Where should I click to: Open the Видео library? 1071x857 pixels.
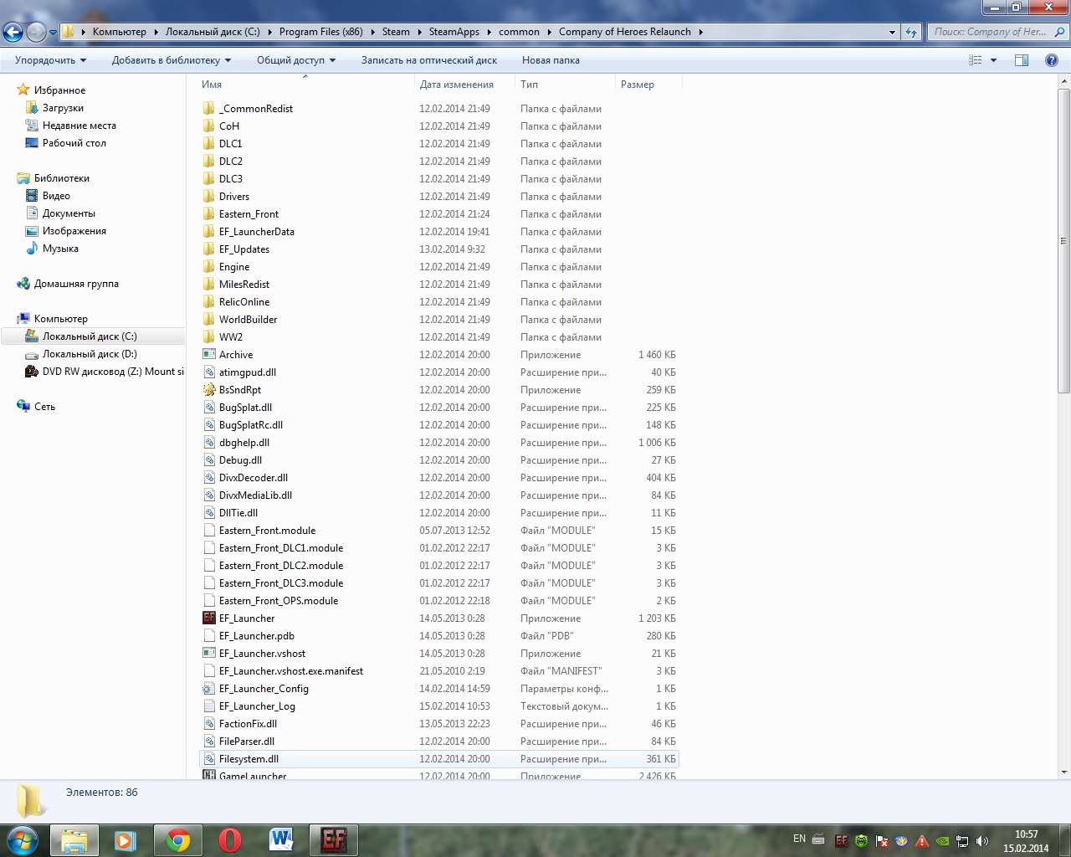tap(56, 196)
